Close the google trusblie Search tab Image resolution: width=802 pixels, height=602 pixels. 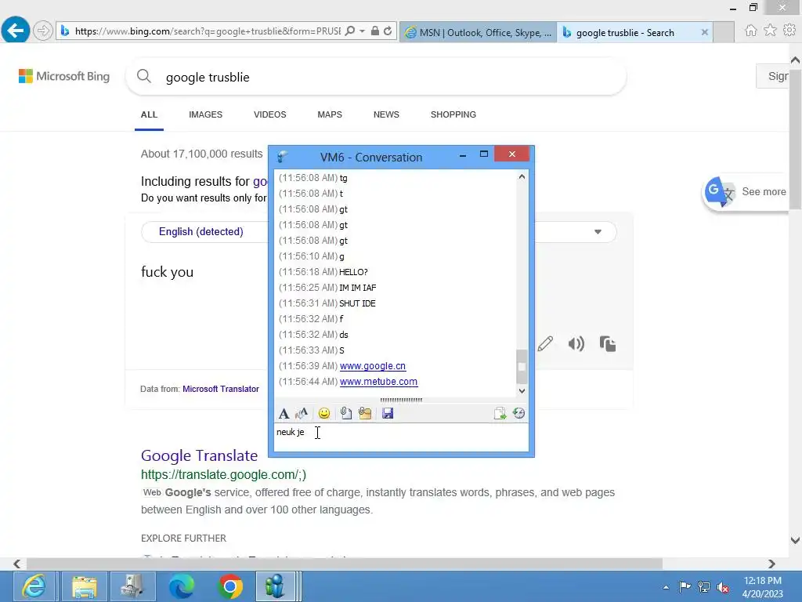click(704, 32)
